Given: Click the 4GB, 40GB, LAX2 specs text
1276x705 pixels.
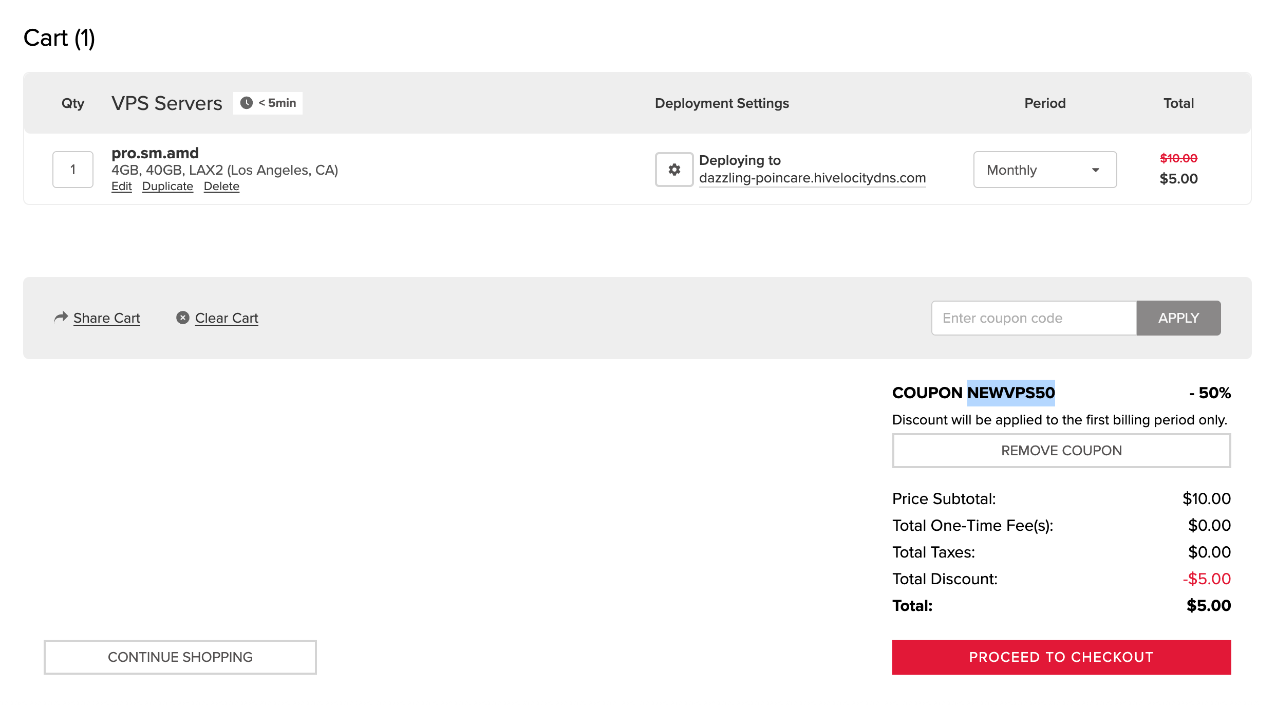Looking at the screenshot, I should coord(224,170).
